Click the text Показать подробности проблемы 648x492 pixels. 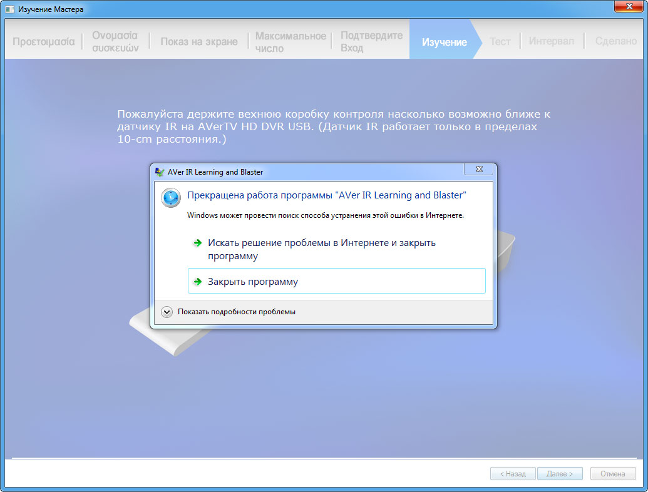(237, 312)
